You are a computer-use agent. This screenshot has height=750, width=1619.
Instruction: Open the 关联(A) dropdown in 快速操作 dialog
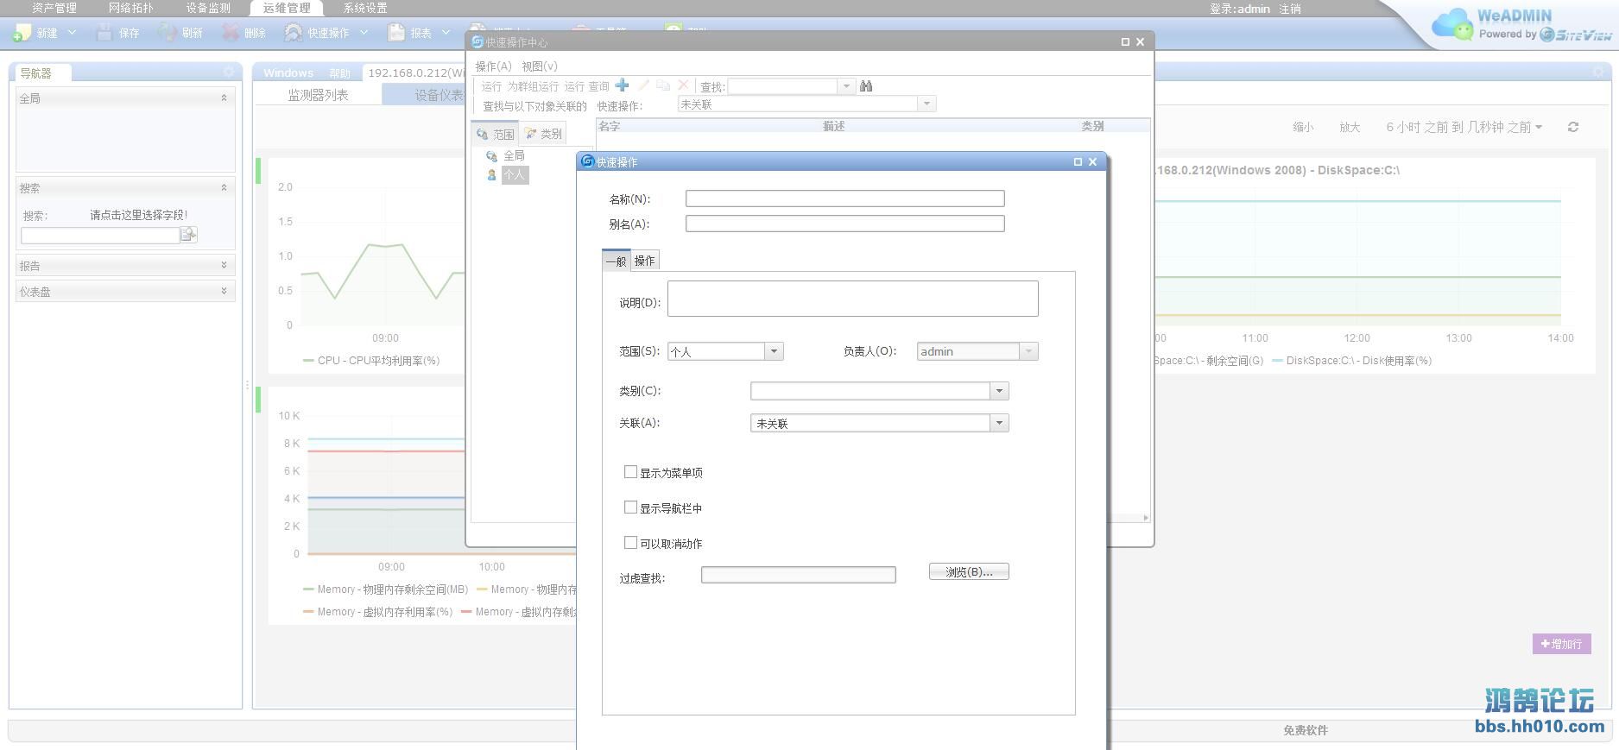(x=999, y=423)
